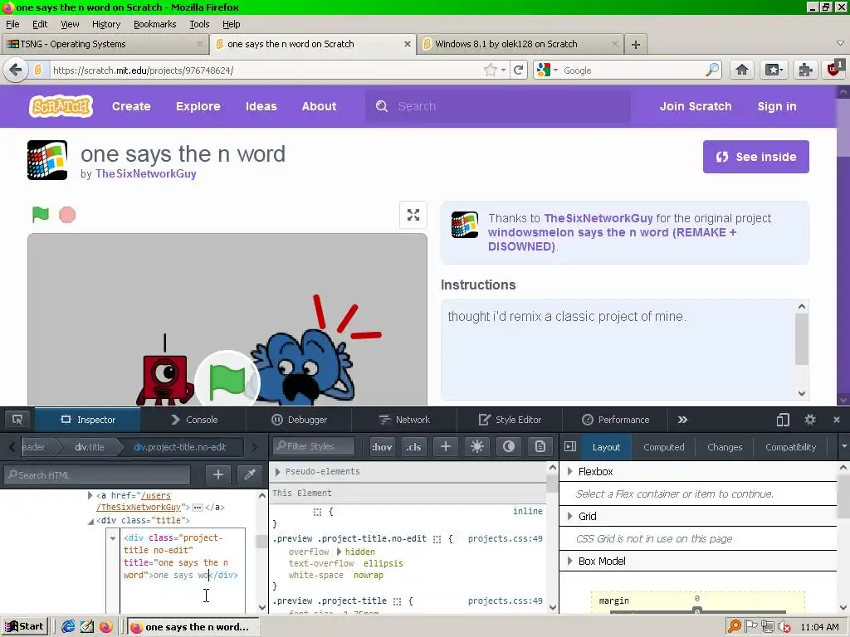
Task: Click the Filter Styles input
Action: [314, 446]
